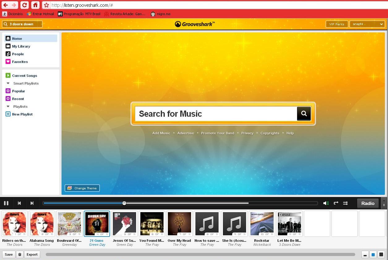The height and width of the screenshot is (260, 388).
Task: Click the 3 doors down search box
Action: coord(22,24)
